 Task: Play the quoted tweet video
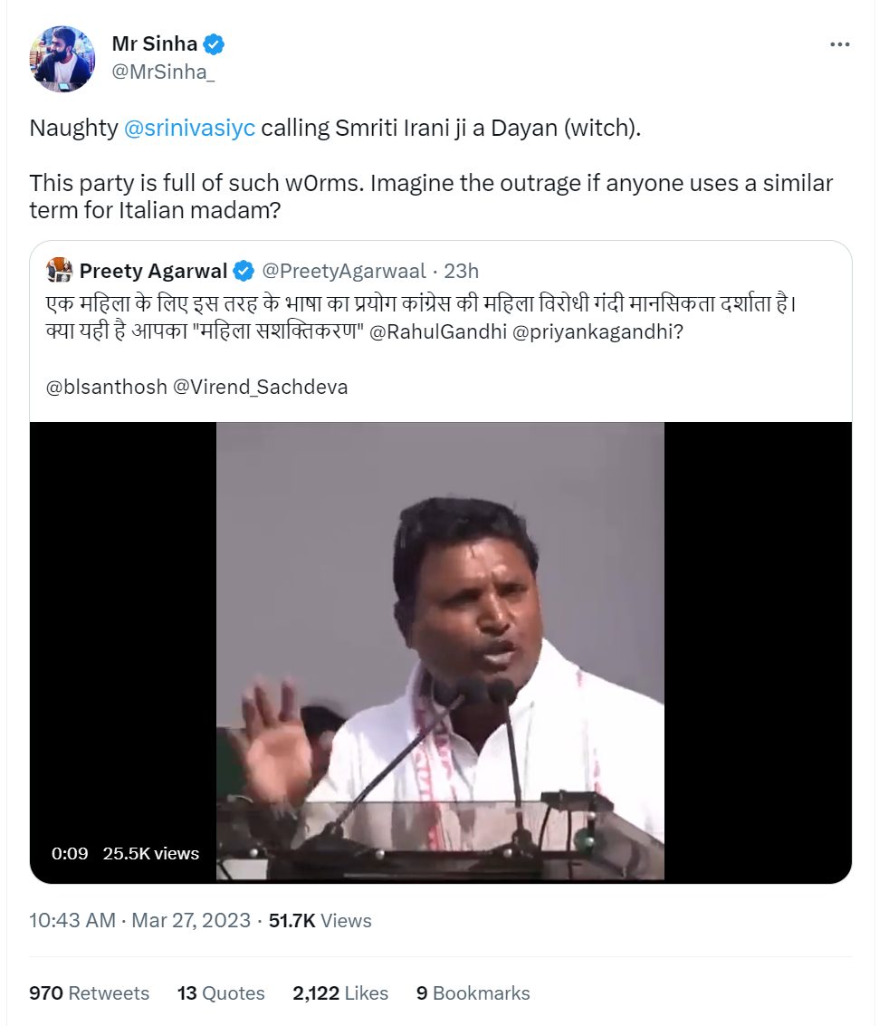tap(440, 652)
